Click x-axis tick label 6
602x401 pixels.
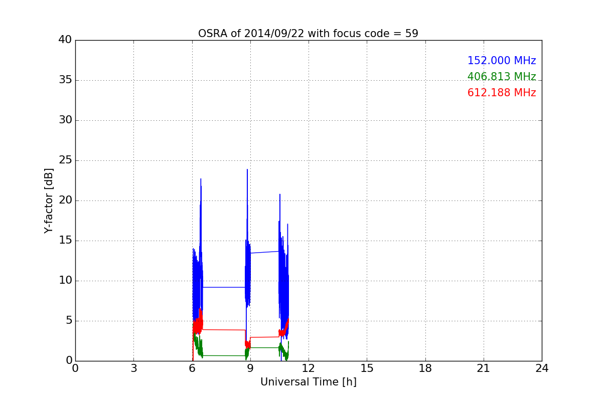192,368
